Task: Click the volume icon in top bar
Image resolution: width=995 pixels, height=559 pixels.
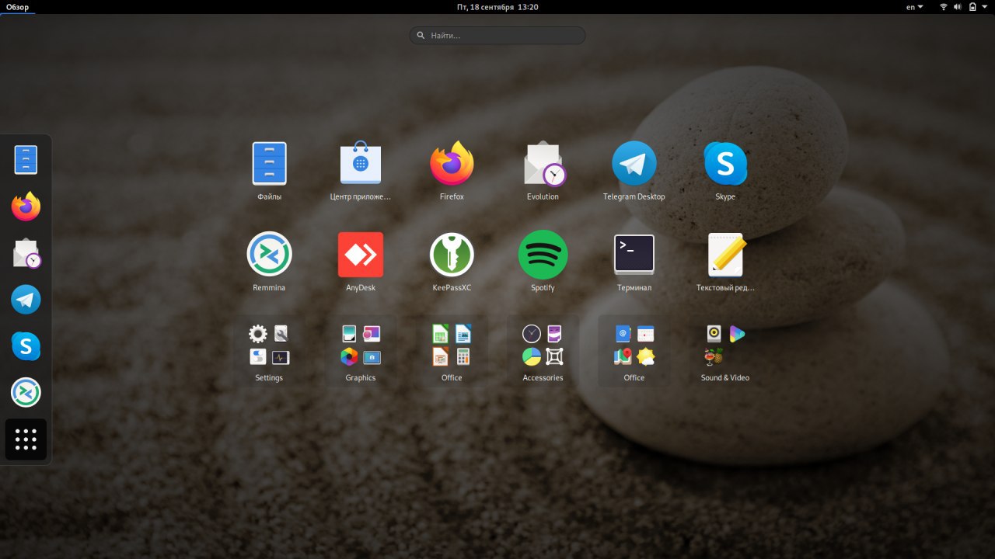Action: click(x=958, y=7)
